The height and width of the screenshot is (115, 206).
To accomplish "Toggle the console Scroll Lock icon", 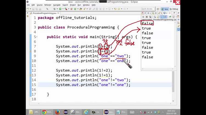I will (158, 17).
